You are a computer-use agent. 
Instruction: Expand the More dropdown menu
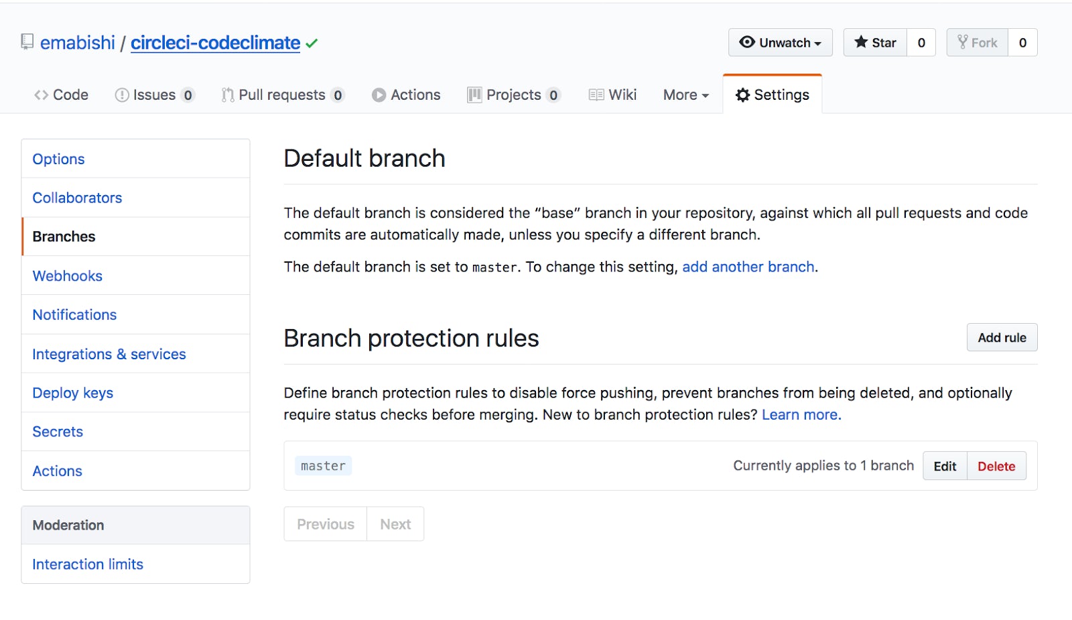(x=685, y=95)
